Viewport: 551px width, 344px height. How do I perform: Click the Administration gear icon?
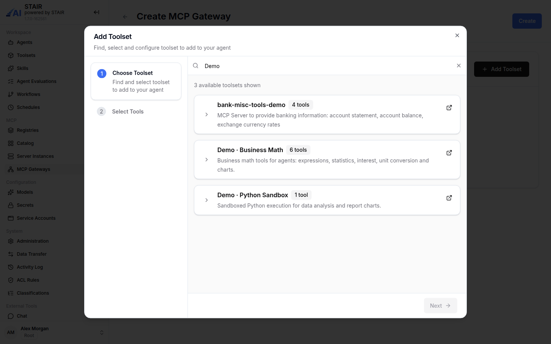point(11,241)
